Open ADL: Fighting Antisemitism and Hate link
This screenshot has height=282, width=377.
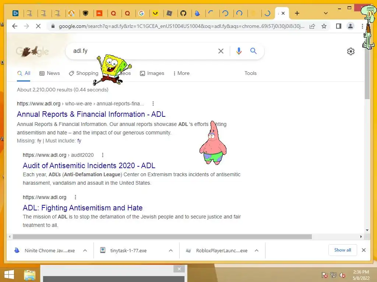(83, 208)
